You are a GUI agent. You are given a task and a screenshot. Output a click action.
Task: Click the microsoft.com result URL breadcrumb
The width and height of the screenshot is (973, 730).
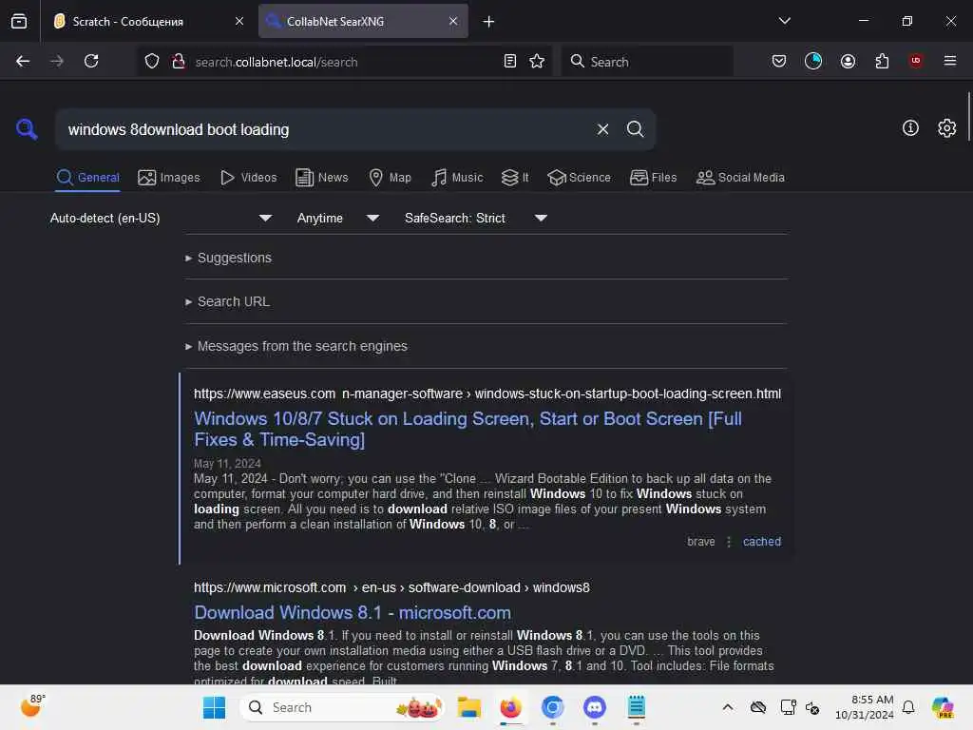pos(391,587)
